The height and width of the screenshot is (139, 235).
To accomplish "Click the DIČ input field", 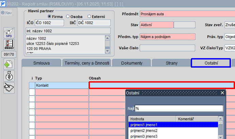I will (x=94, y=23).
